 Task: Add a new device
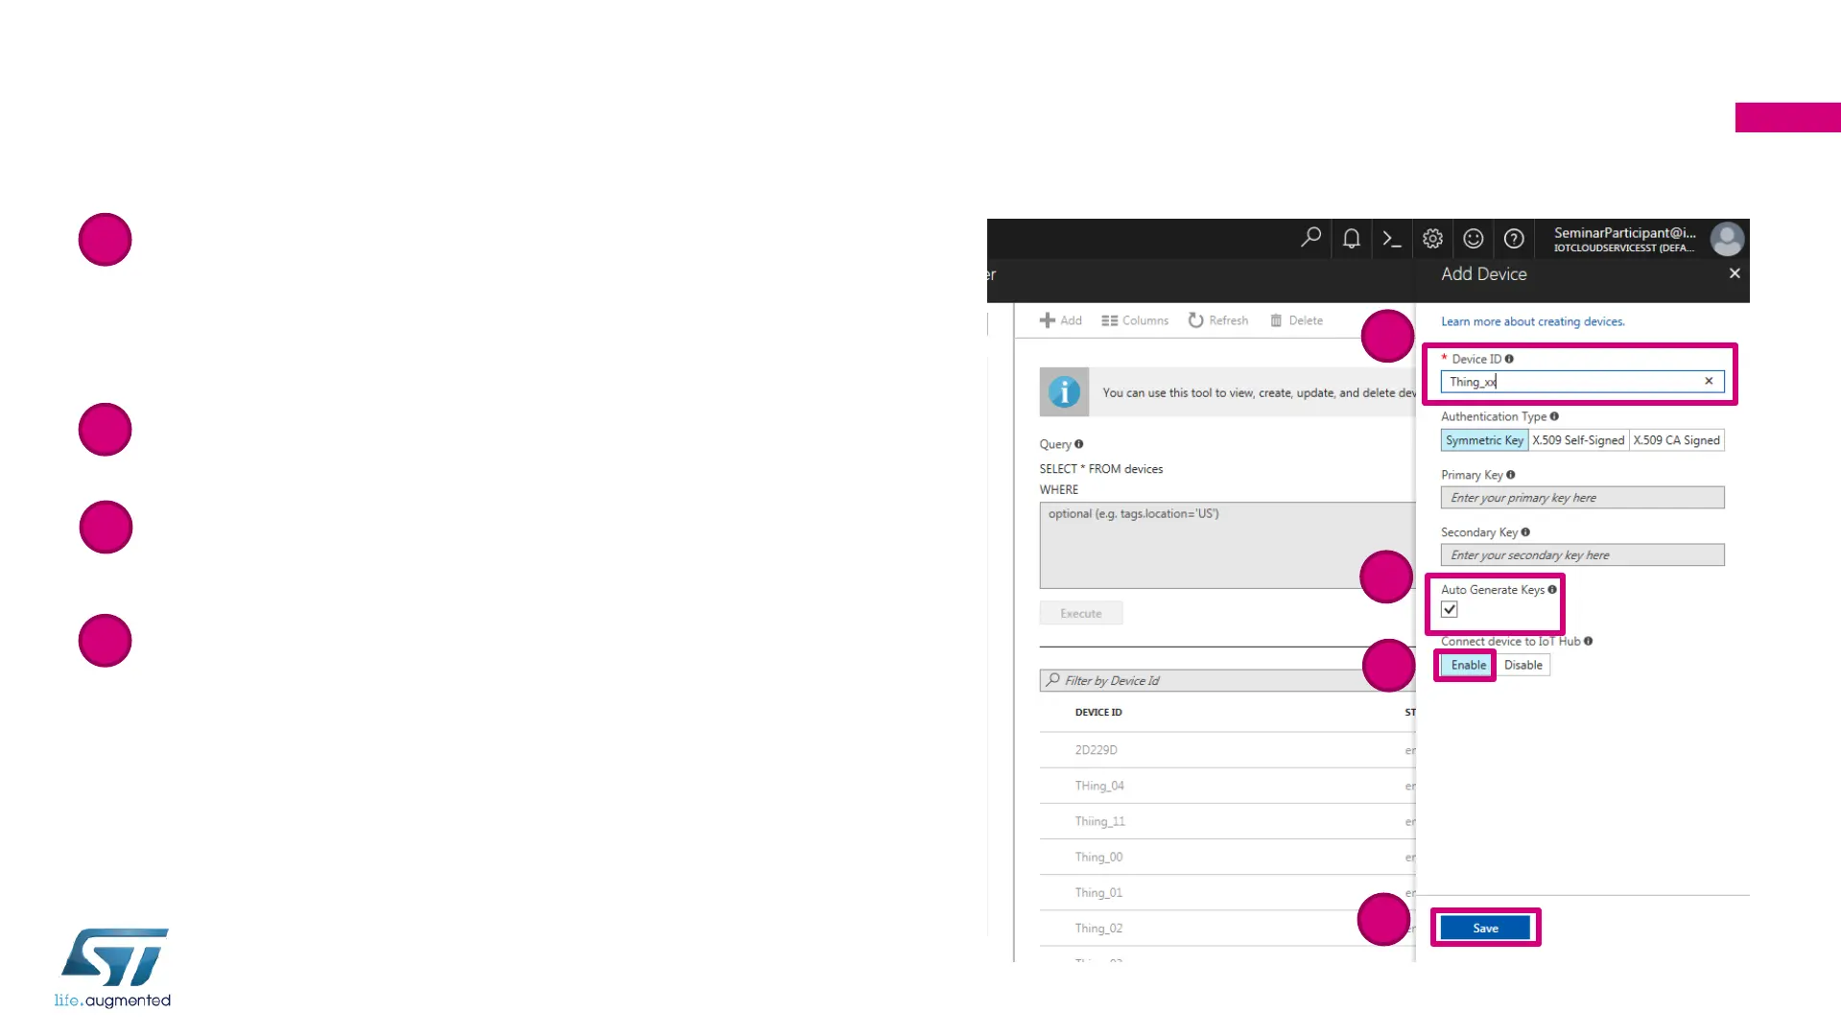pos(1060,320)
